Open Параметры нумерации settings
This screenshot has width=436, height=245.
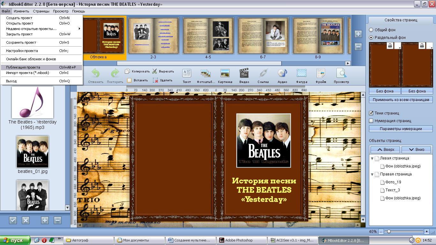point(401,129)
